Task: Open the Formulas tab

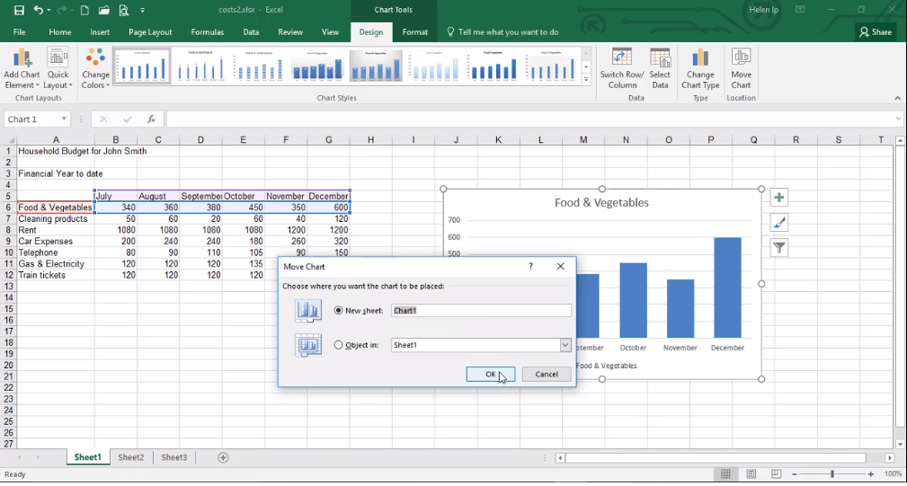Action: 207,32
